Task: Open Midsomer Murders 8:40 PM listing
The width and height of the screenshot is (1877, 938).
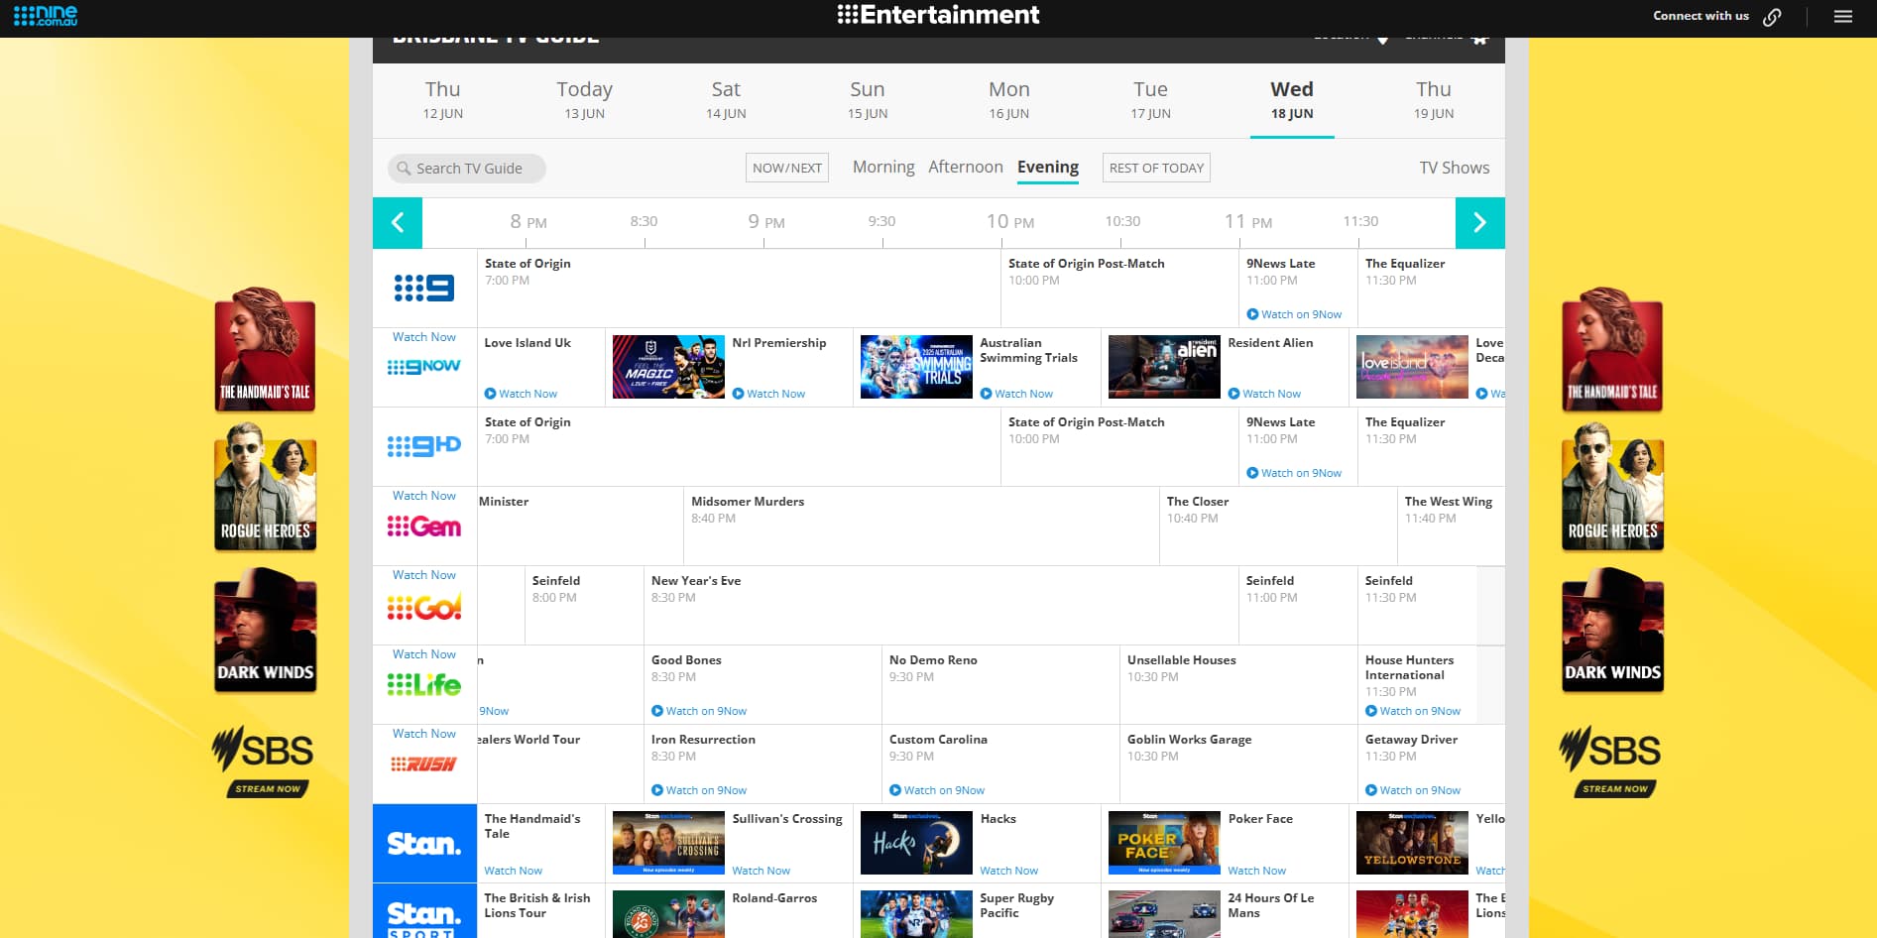Action: coord(921,526)
